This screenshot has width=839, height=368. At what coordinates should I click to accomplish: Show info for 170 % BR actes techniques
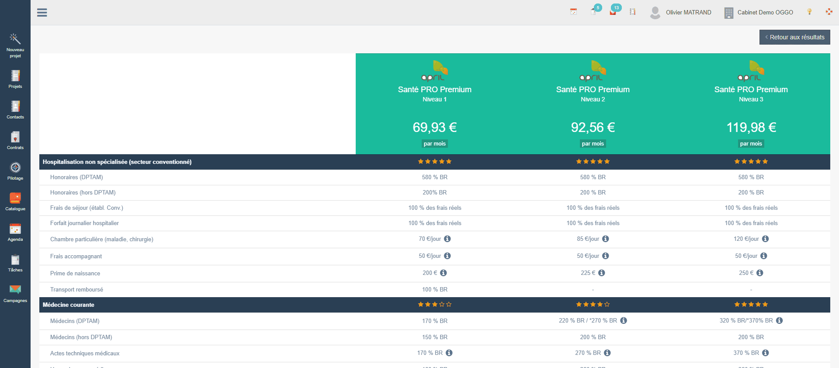(x=449, y=353)
